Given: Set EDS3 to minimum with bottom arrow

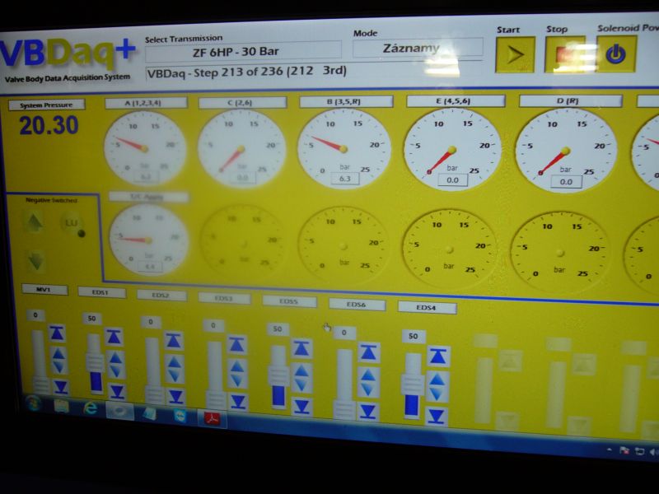Looking at the screenshot, I should [238, 402].
